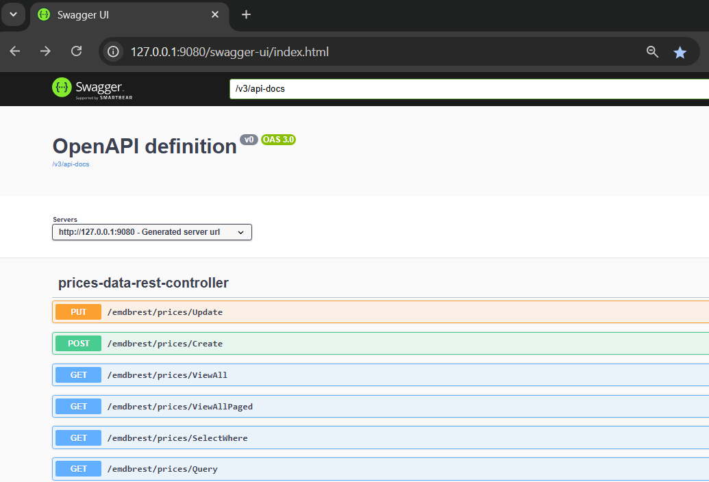Screen dimensions: 709x482
Task: Click the GET badge for ViewAll
Action: (78, 375)
